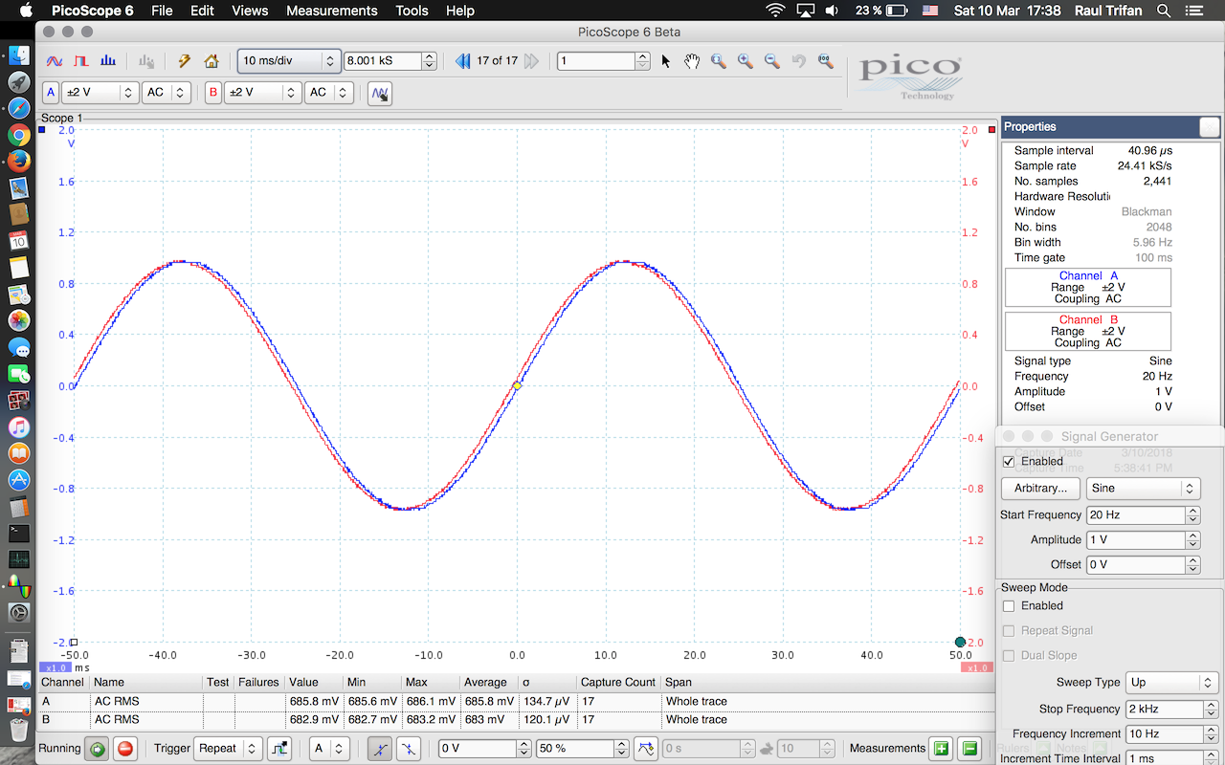Uncheck the Signal Generator Enabled checkbox
Image resolution: width=1225 pixels, height=765 pixels.
pos(1008,461)
